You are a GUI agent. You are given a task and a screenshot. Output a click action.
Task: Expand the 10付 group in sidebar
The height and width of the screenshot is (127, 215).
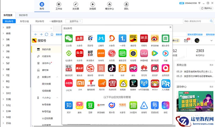pos(3,93)
